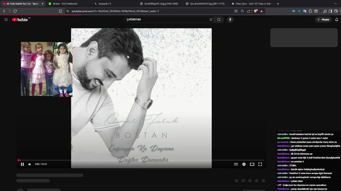
Task: Go forward with the browser forward arrow
Action: (10, 11)
